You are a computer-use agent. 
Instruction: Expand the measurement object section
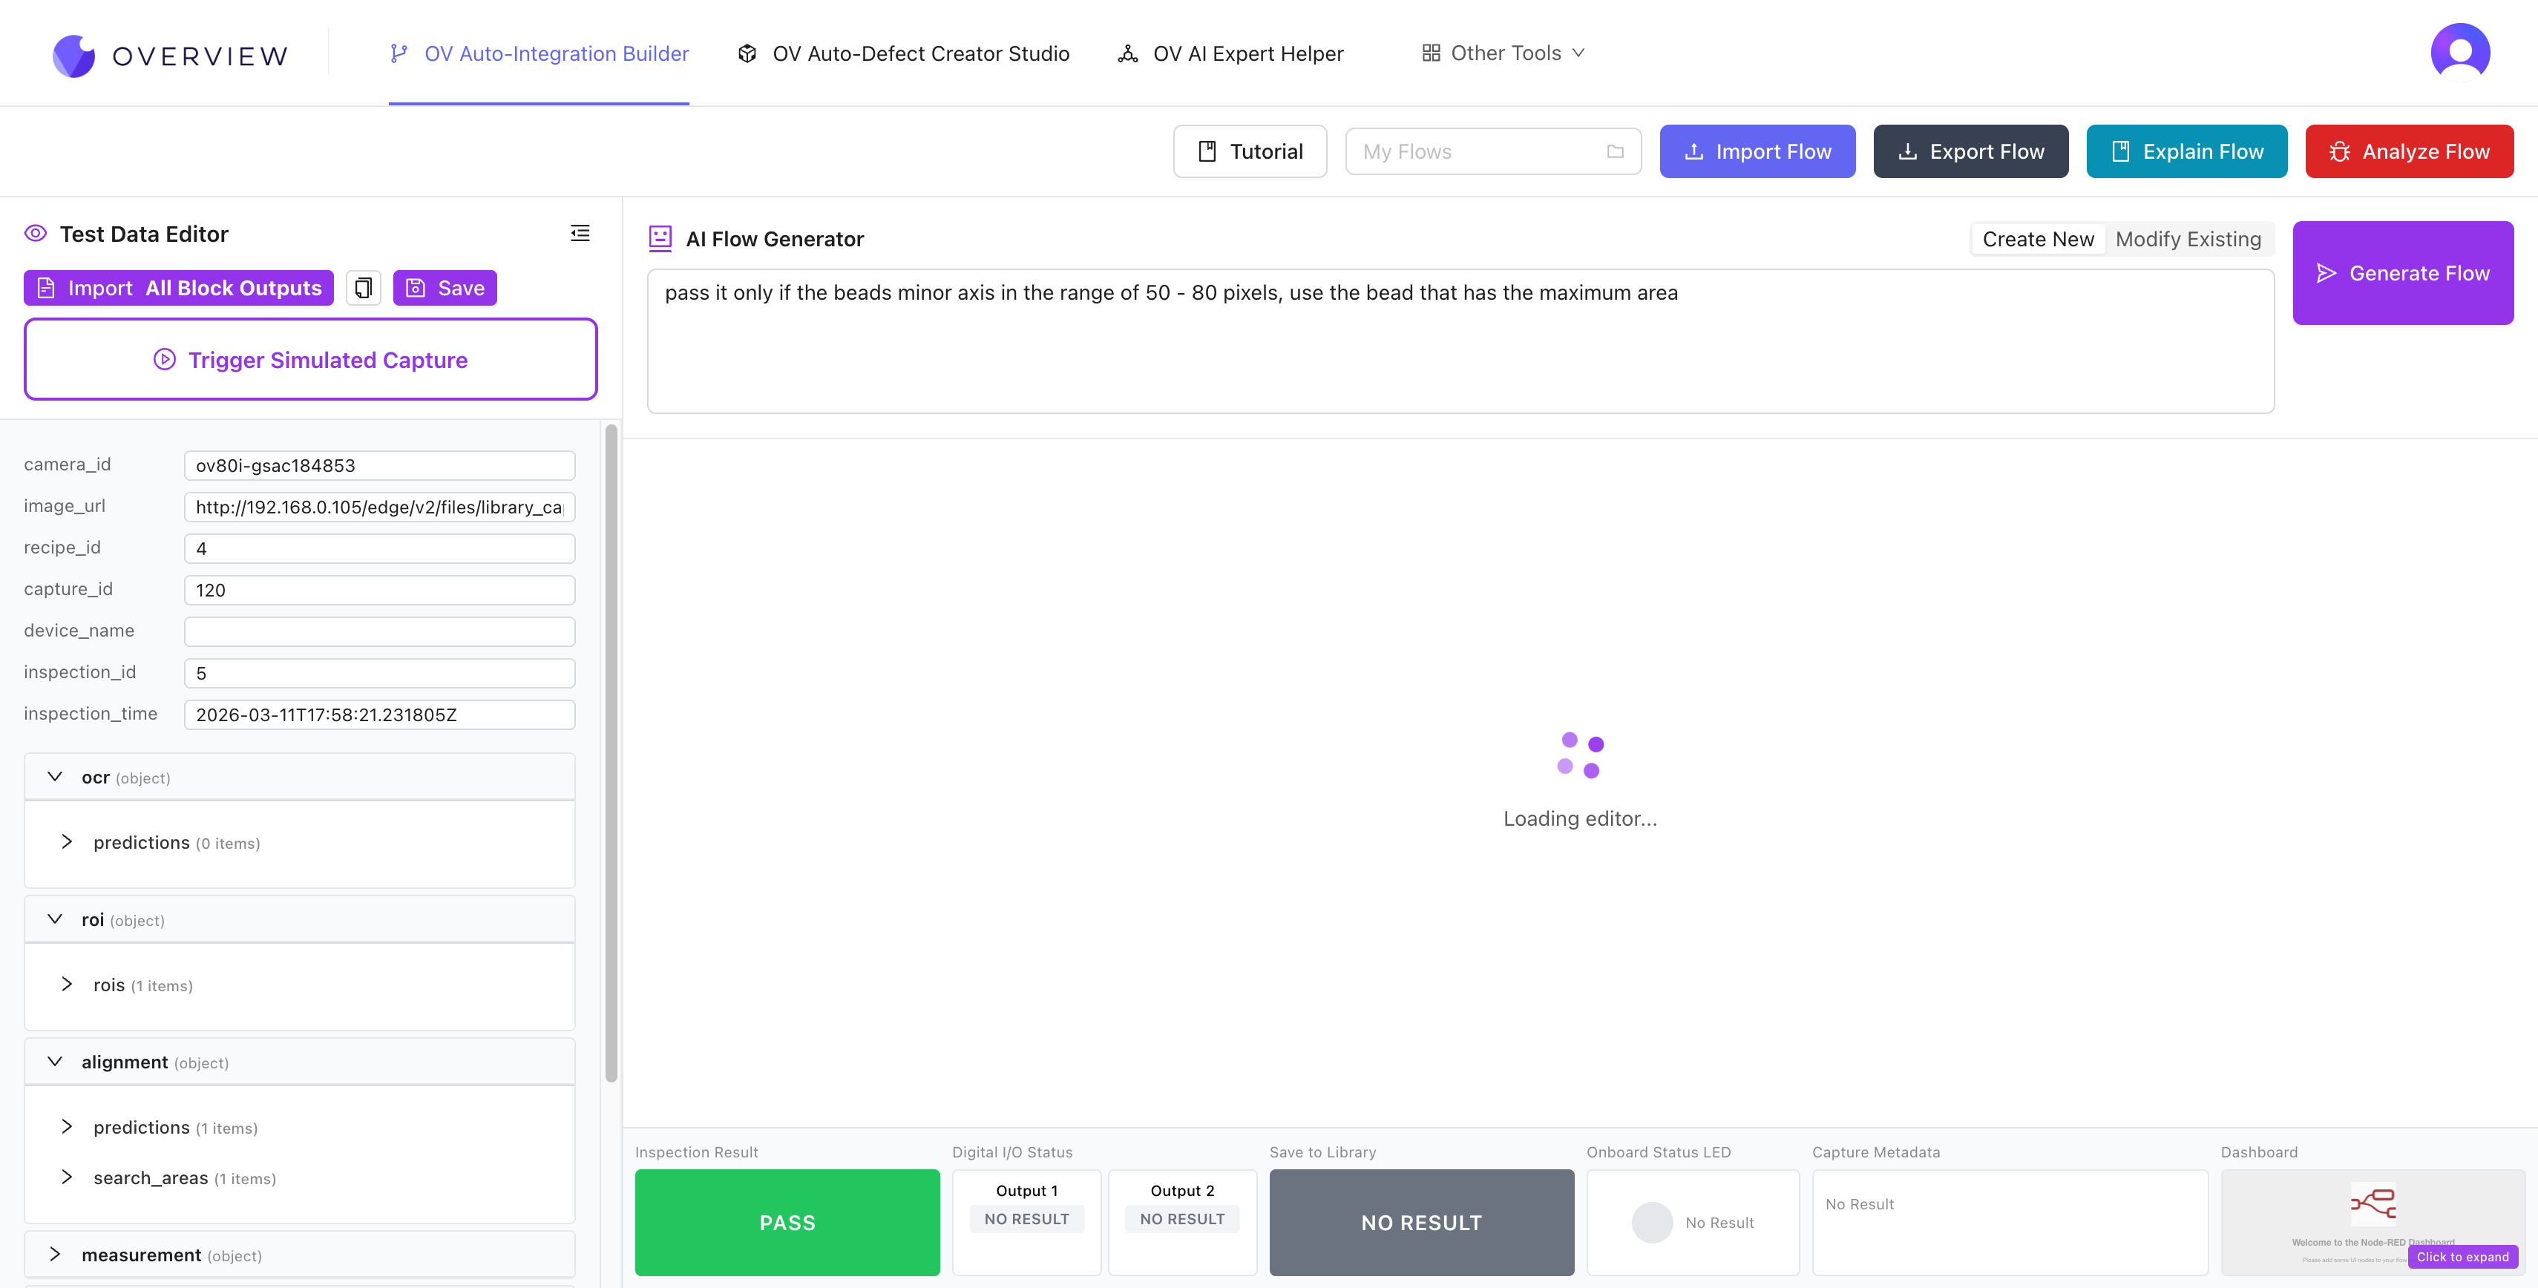pyautogui.click(x=55, y=1255)
